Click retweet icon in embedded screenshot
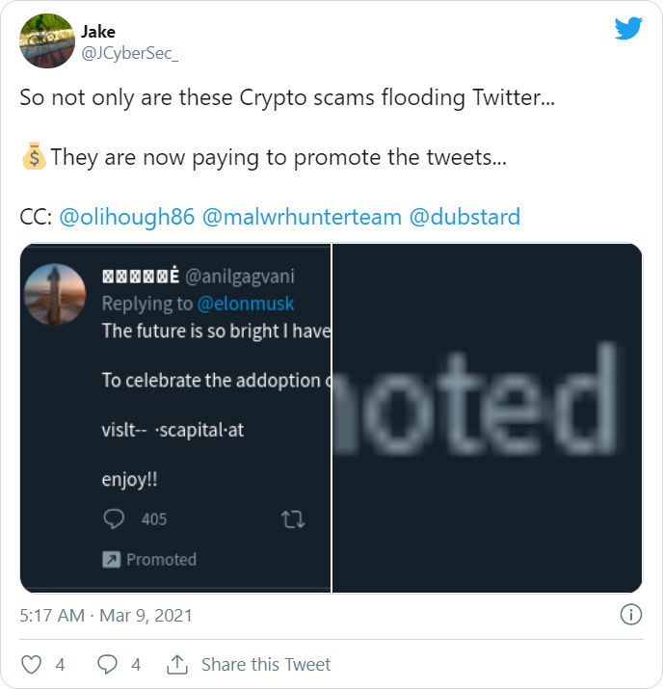This screenshot has height=689, width=663. tap(293, 519)
